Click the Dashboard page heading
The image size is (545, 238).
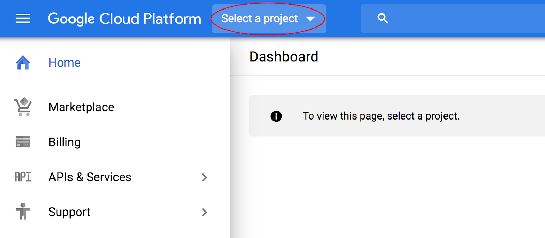284,57
